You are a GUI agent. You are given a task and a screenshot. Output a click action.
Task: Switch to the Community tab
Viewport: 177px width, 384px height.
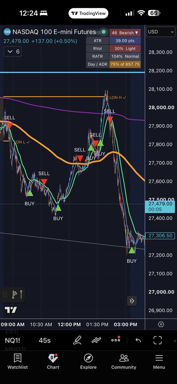click(x=124, y=362)
